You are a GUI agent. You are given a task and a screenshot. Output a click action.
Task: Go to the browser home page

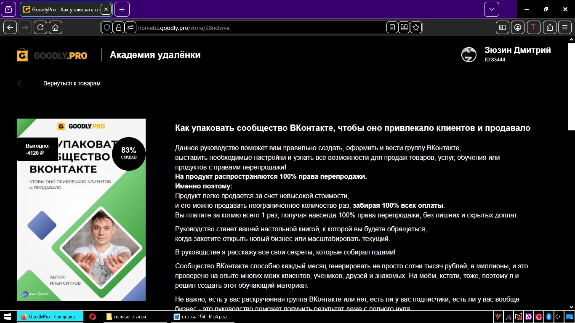tap(56, 27)
